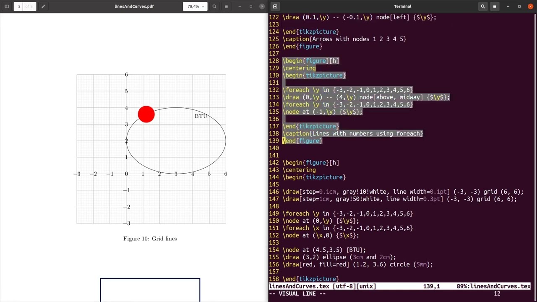Click the vim status bar filename linesAndCurves.tex [utf-8][unix]
Screen dimensions: 537x302
[323, 286]
